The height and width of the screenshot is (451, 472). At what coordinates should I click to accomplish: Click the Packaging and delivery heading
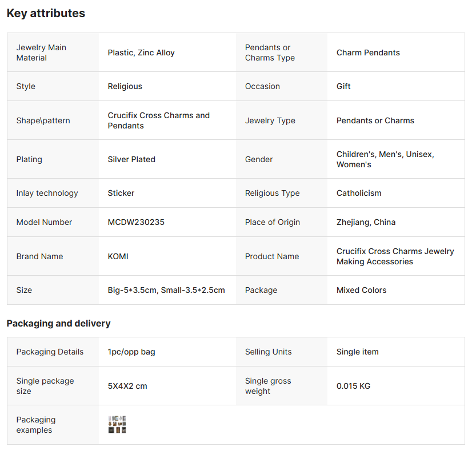pos(58,323)
